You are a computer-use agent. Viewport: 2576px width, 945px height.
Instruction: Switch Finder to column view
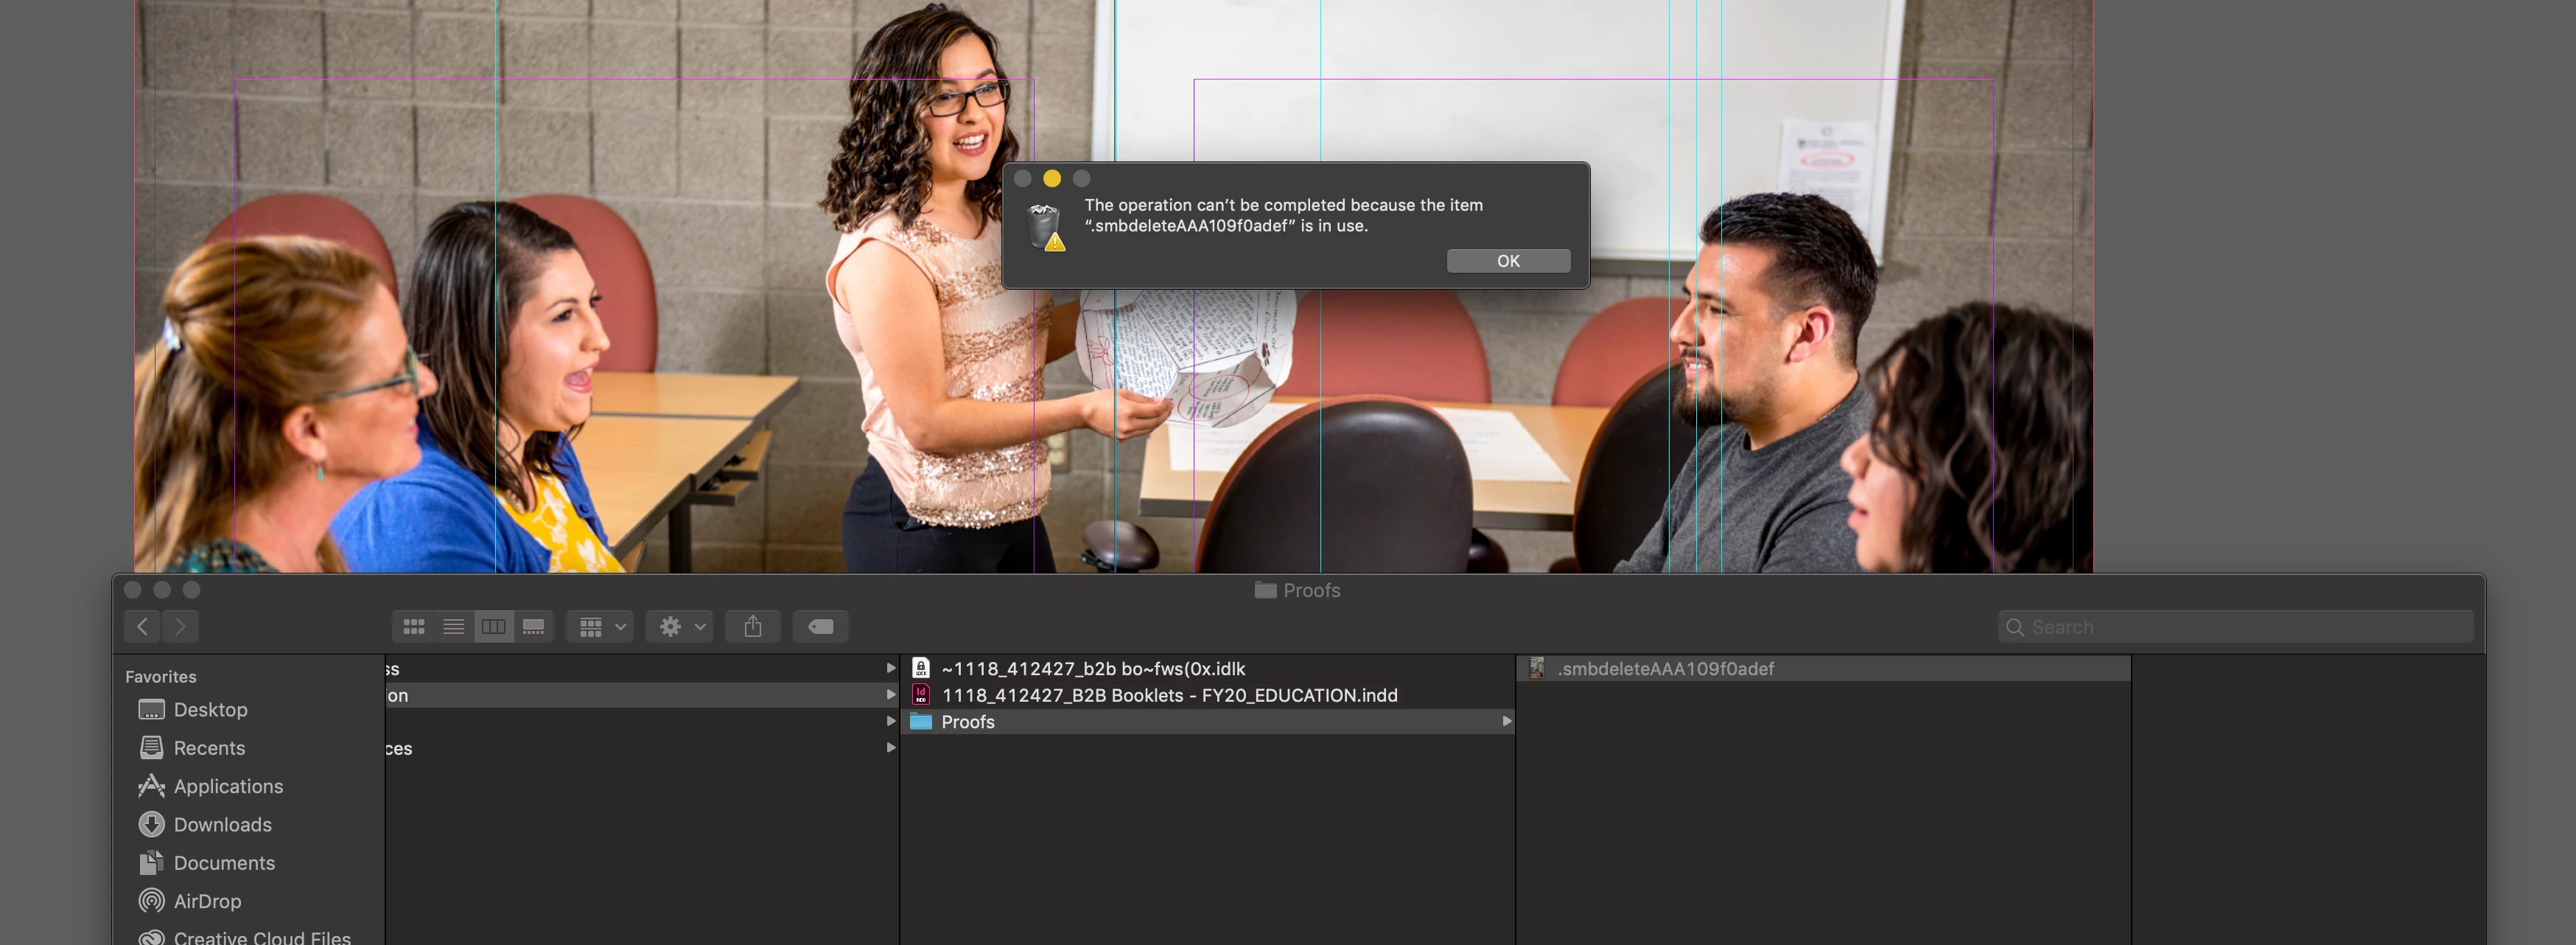[x=493, y=627]
